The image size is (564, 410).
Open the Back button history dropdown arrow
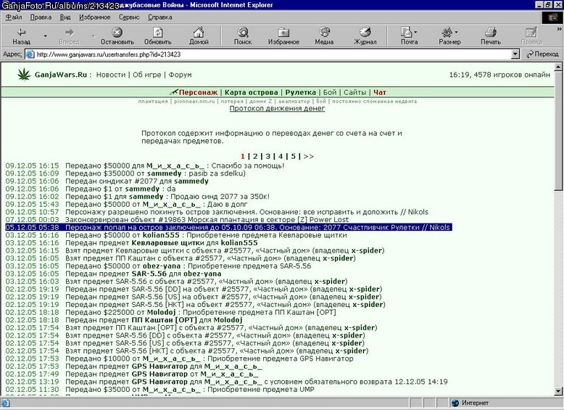tap(46, 36)
